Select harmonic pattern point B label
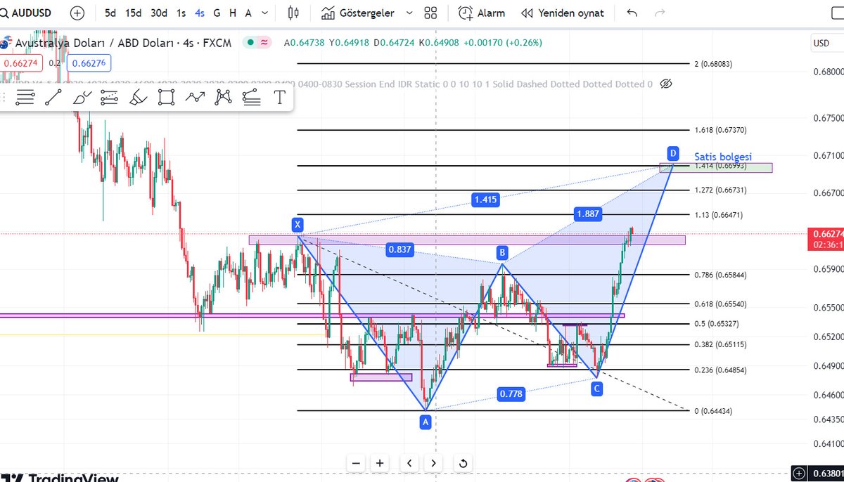Image resolution: width=844 pixels, height=482 pixels. 501,252
